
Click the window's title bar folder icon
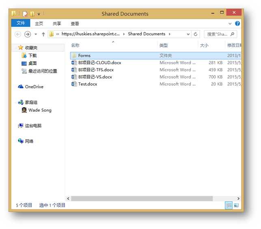coord(14,13)
